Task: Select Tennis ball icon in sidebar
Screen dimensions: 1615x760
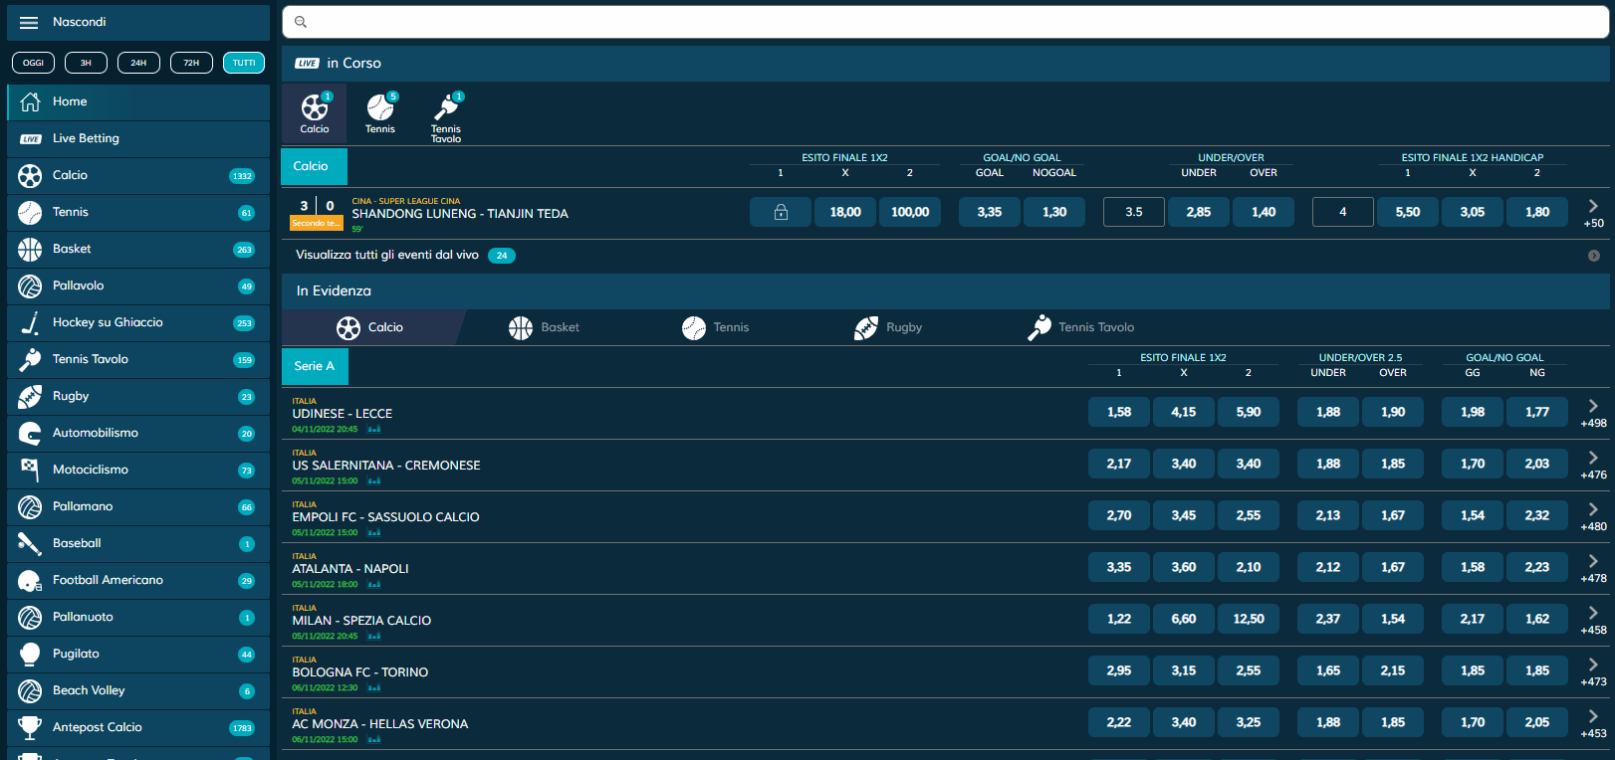Action: [x=30, y=213]
